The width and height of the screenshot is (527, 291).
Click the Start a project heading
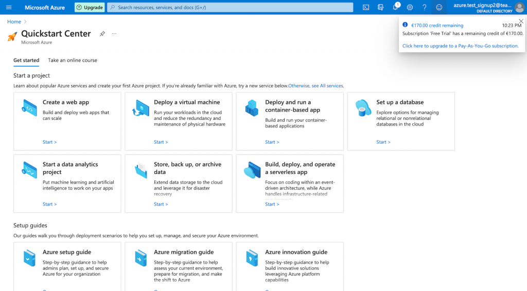(x=31, y=76)
